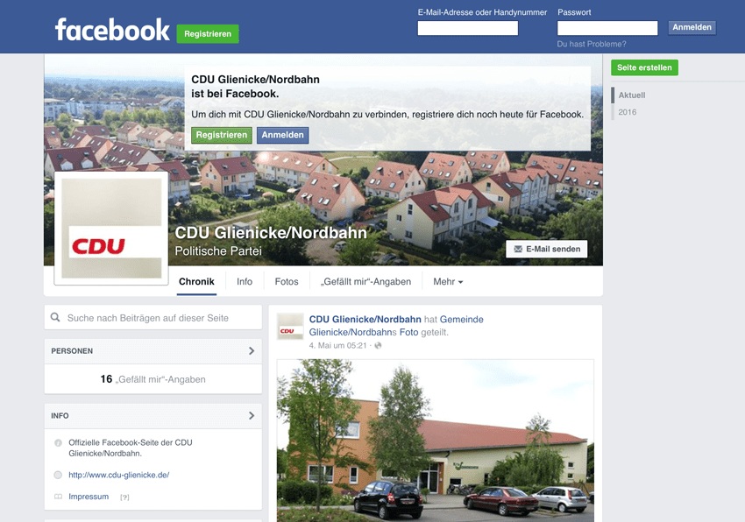Open the shared photo of the building
The image size is (745, 522).
(x=436, y=441)
